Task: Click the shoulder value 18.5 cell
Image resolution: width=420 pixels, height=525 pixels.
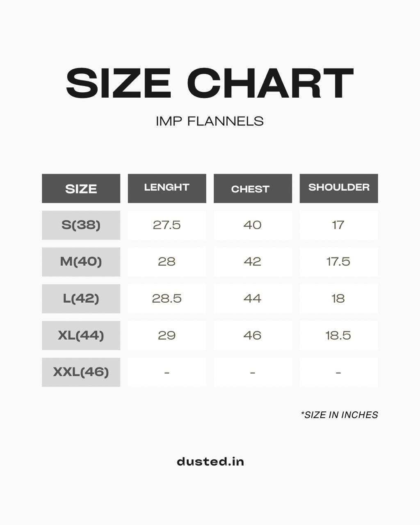Action: tap(339, 336)
